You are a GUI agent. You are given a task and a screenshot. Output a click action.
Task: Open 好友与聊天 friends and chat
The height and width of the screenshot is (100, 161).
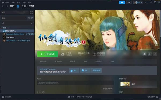click(x=153, y=97)
